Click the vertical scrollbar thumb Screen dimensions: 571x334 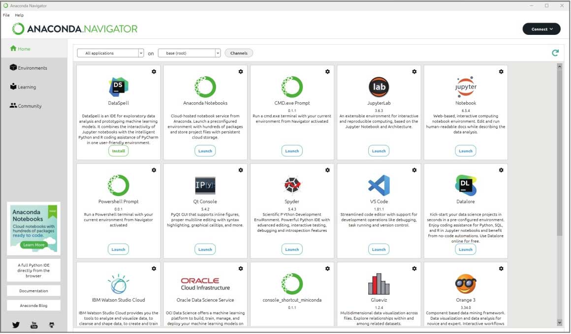click(x=559, y=153)
